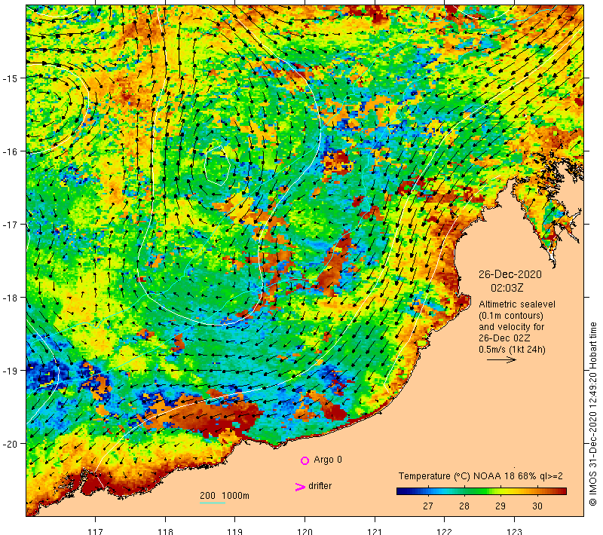603x535 pixels.
Task: Click the 121 longitude axis label
Action: point(375,531)
